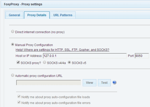This screenshot has height=107, width=150.
Task: Select Automatic proxy configuration URL radio
Action: (13, 75)
